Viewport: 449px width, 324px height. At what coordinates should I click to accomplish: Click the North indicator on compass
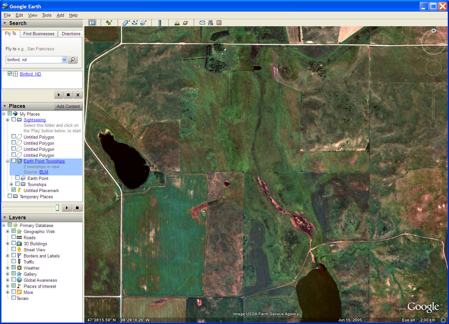(434, 31)
